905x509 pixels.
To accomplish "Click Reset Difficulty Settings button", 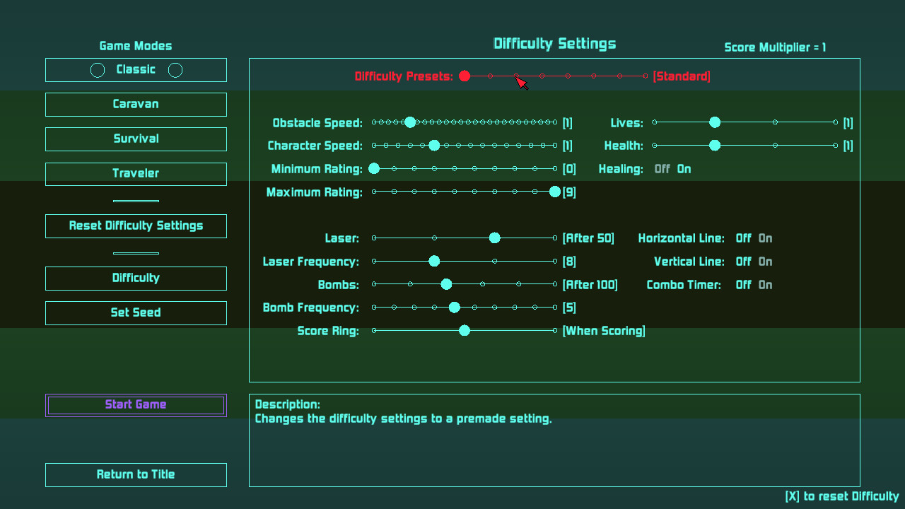I will point(136,226).
